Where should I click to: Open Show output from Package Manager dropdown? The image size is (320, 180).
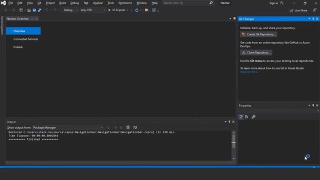[68, 127]
